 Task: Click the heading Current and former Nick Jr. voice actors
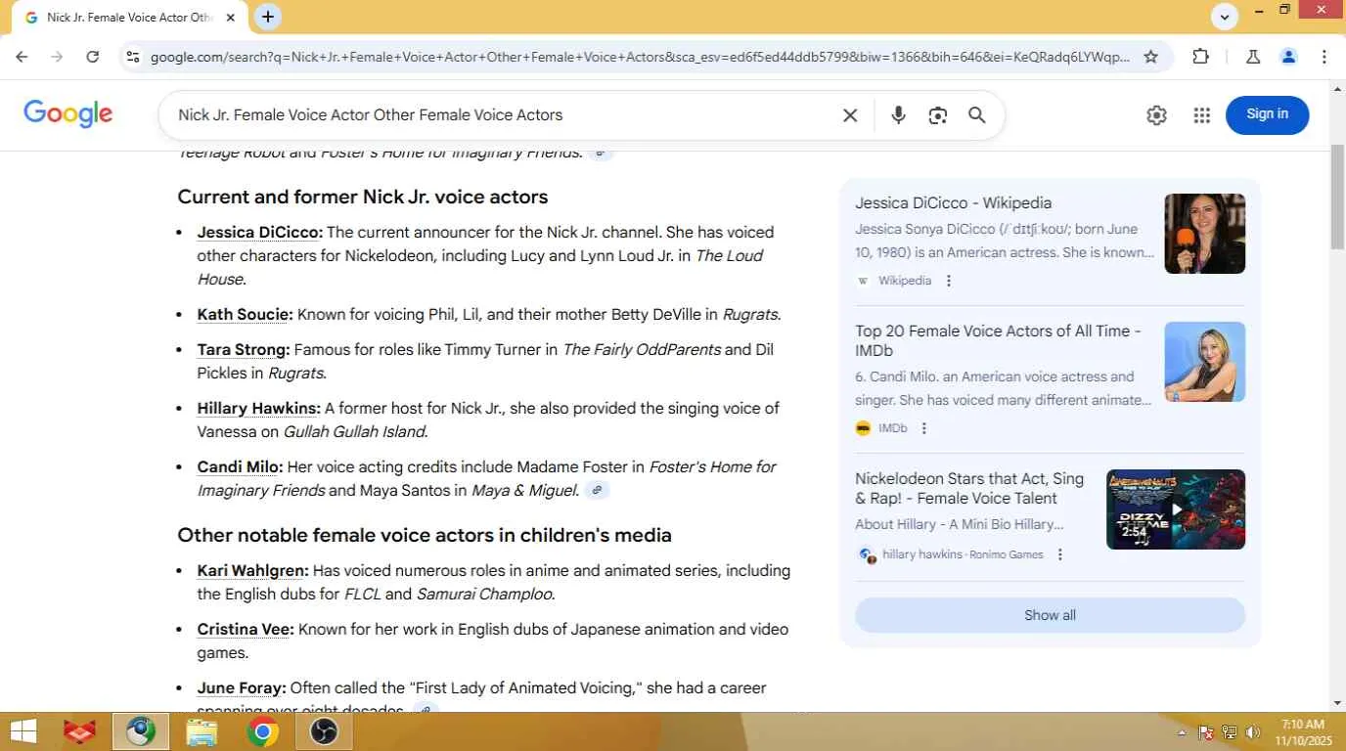tap(362, 197)
